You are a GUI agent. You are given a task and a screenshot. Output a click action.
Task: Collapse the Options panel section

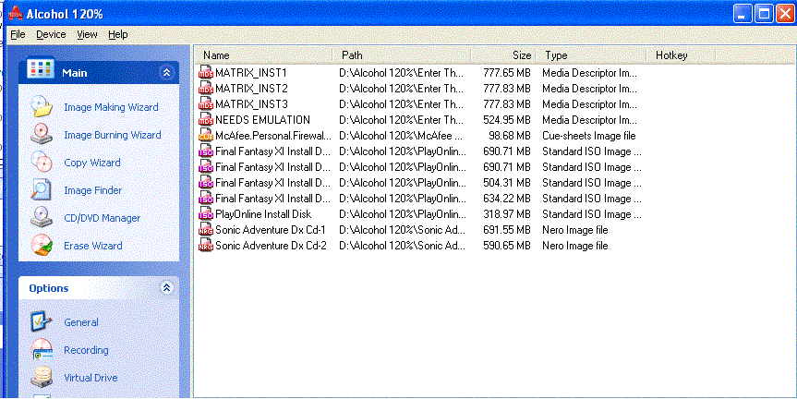coord(166,288)
